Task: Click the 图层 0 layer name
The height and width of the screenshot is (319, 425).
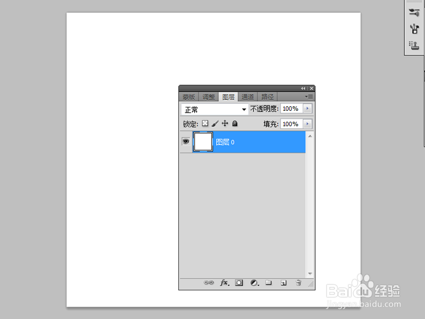Action: [x=225, y=142]
